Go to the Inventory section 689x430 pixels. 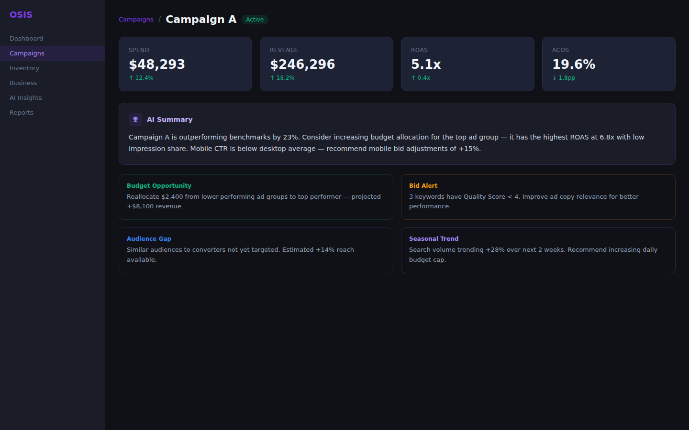pyautogui.click(x=24, y=68)
